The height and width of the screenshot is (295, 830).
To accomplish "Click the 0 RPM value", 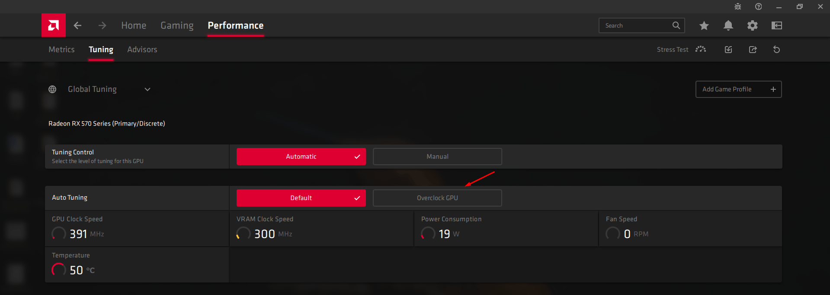I will point(636,234).
